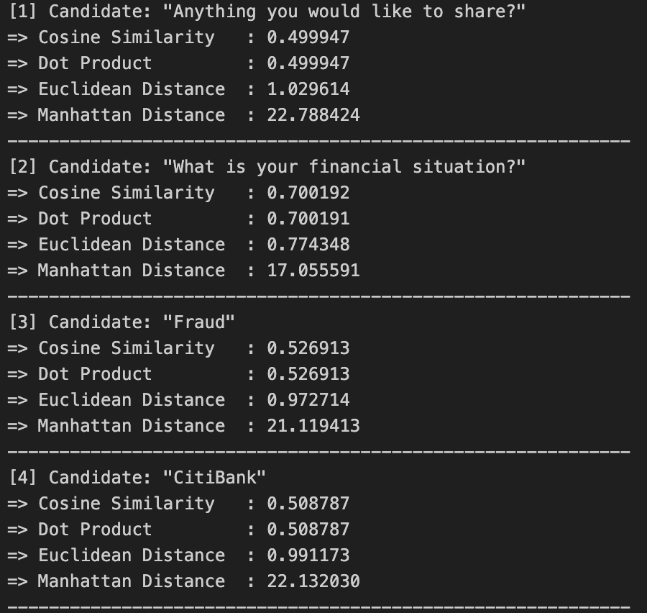
Task: Select the Cosine Similarity value 0.700192
Action: point(308,193)
